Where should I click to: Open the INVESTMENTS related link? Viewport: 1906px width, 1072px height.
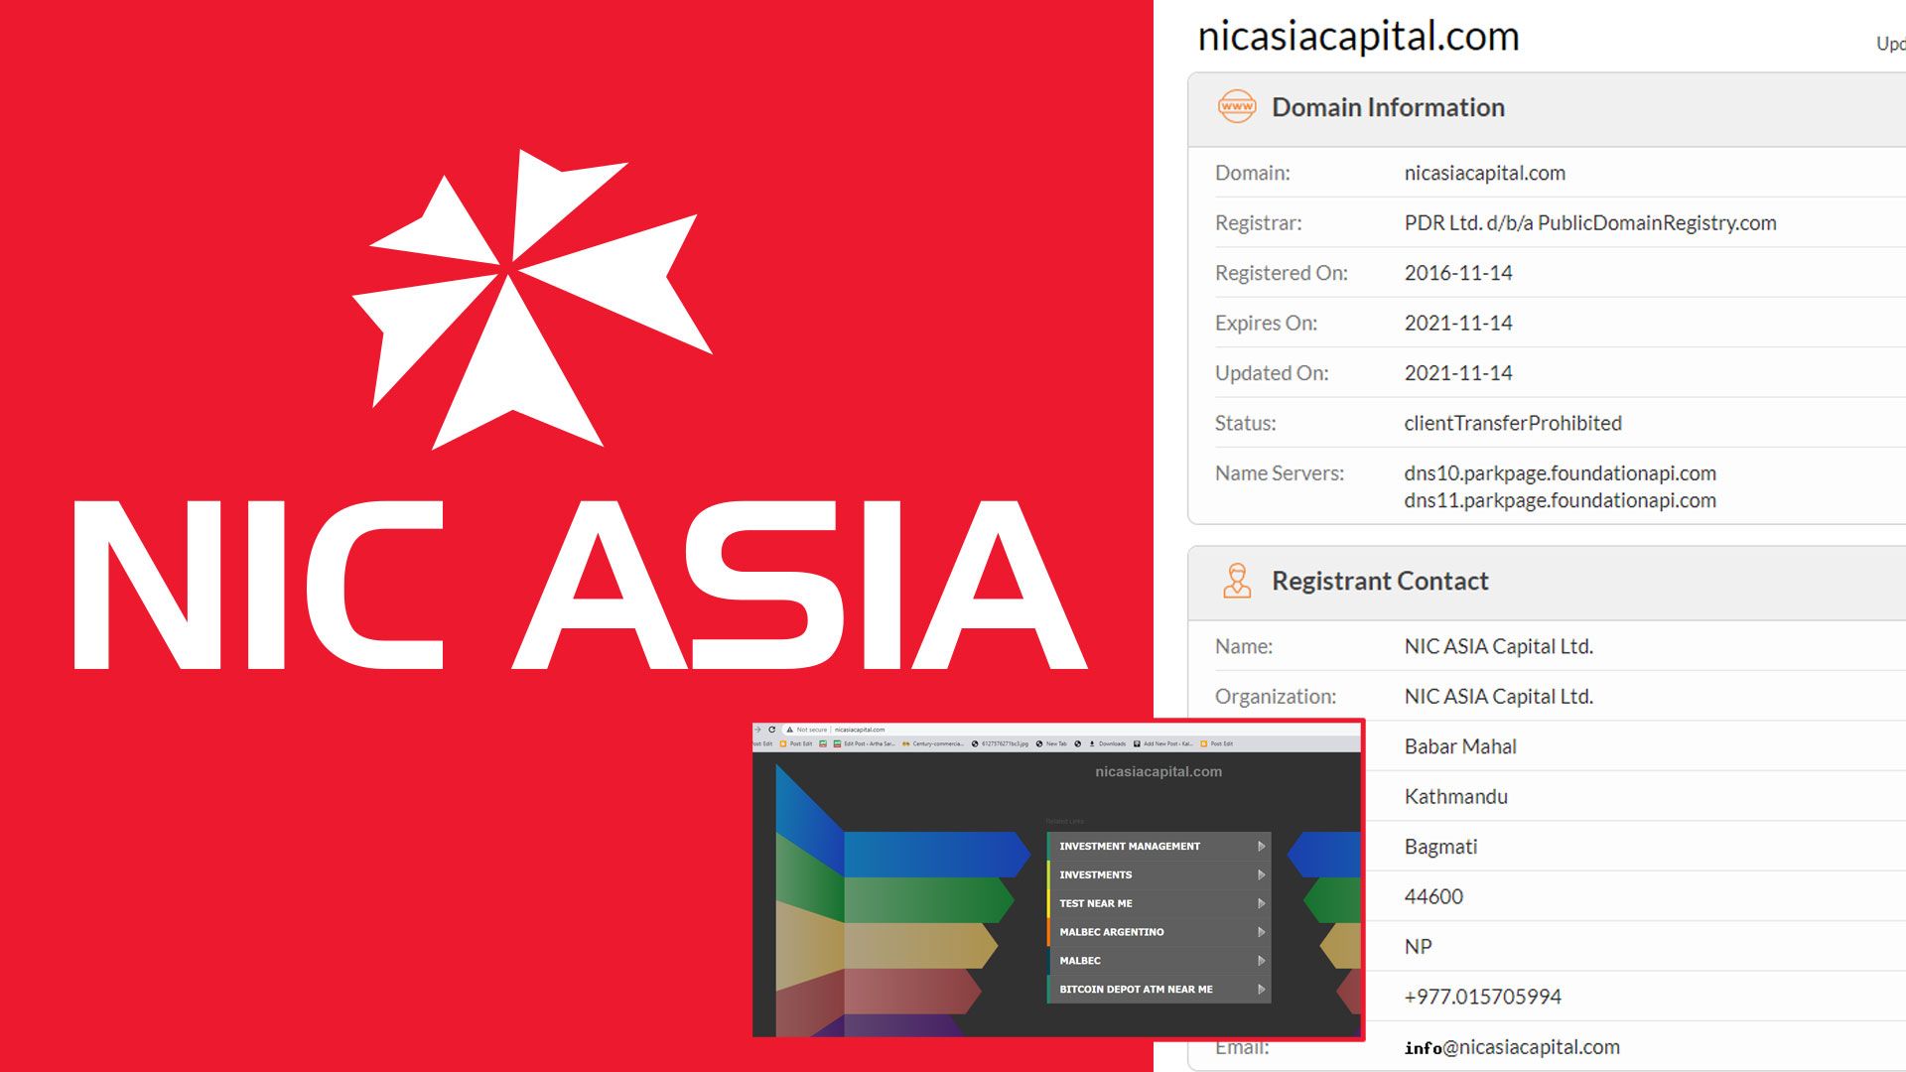point(1158,874)
